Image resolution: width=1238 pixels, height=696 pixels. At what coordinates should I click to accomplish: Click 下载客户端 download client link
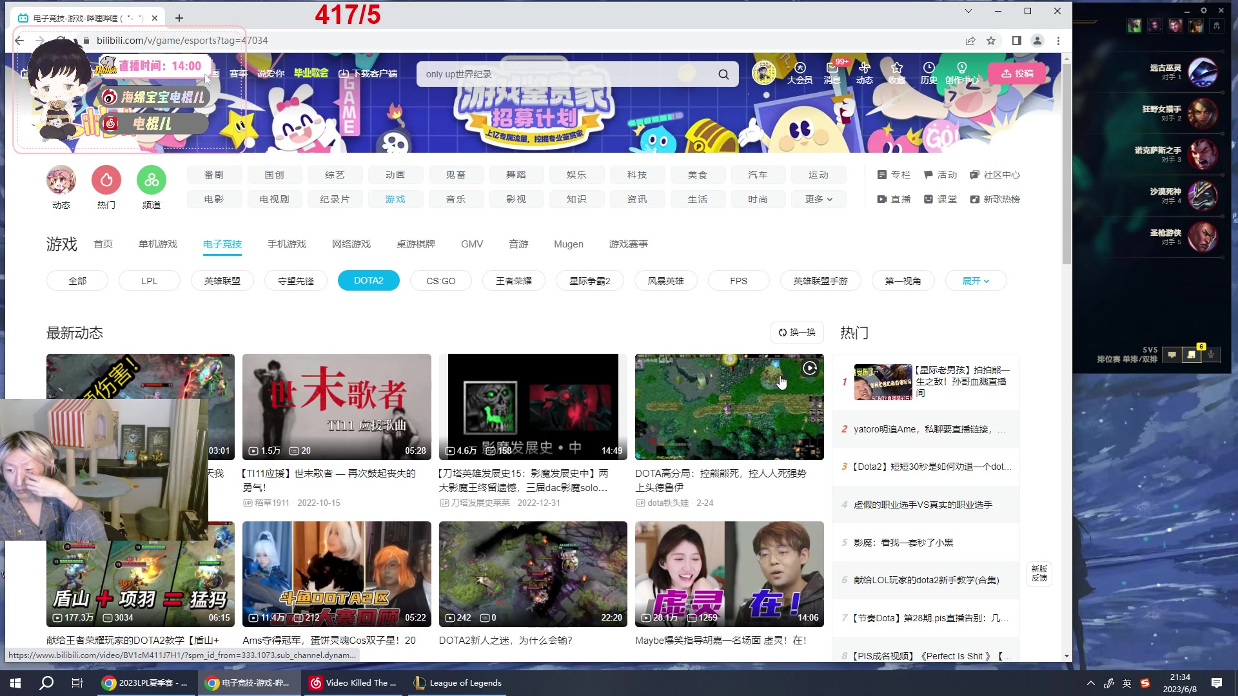coord(368,73)
